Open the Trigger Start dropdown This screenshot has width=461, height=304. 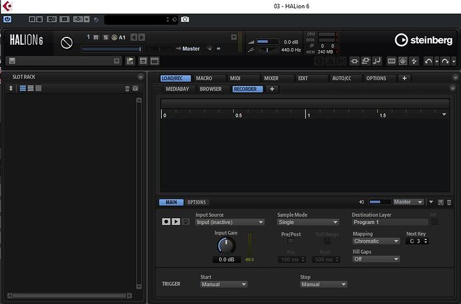pyautogui.click(x=224, y=285)
